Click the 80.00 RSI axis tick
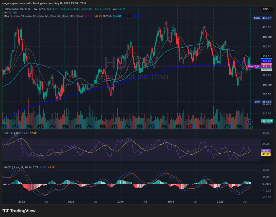This screenshot has height=217, width=276. click(x=266, y=133)
